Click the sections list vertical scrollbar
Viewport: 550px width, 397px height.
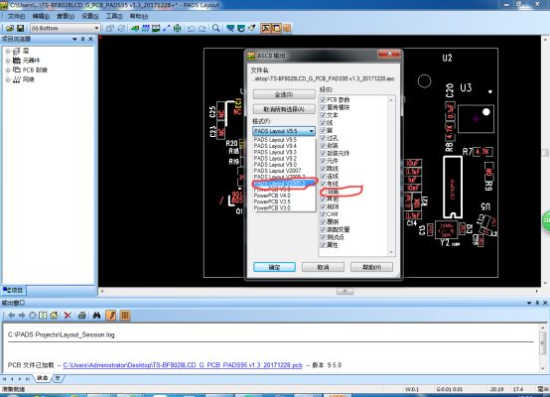391,176
